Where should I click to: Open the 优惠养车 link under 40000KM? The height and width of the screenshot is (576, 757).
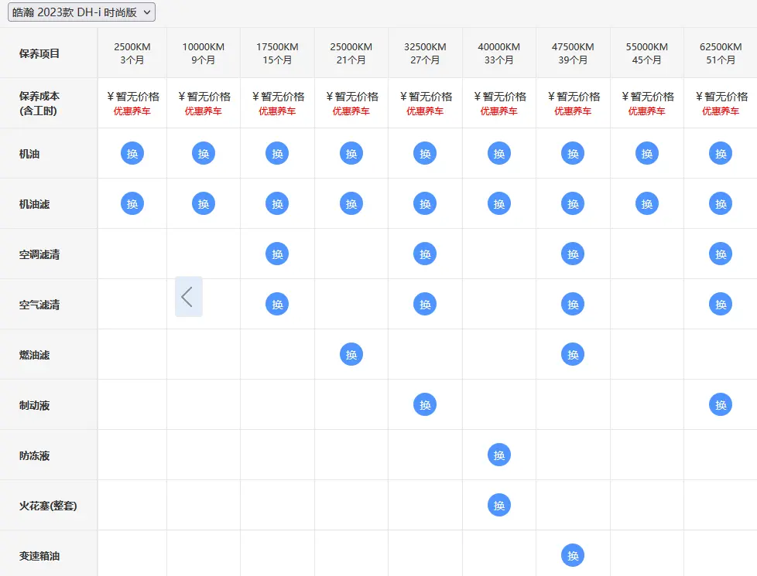pos(498,111)
